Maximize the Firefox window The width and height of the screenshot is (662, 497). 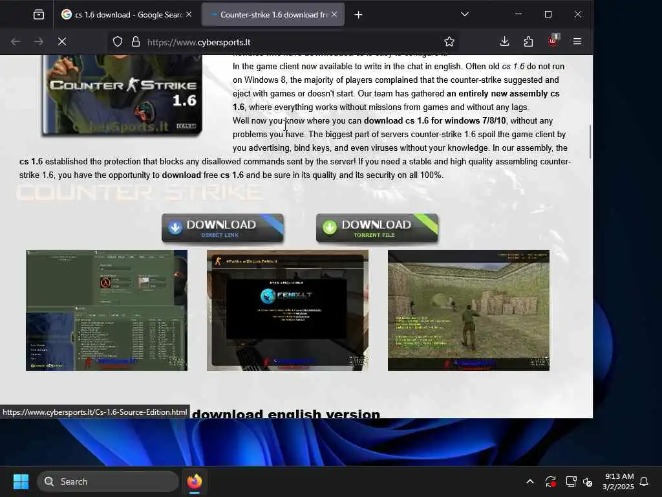pos(548,14)
